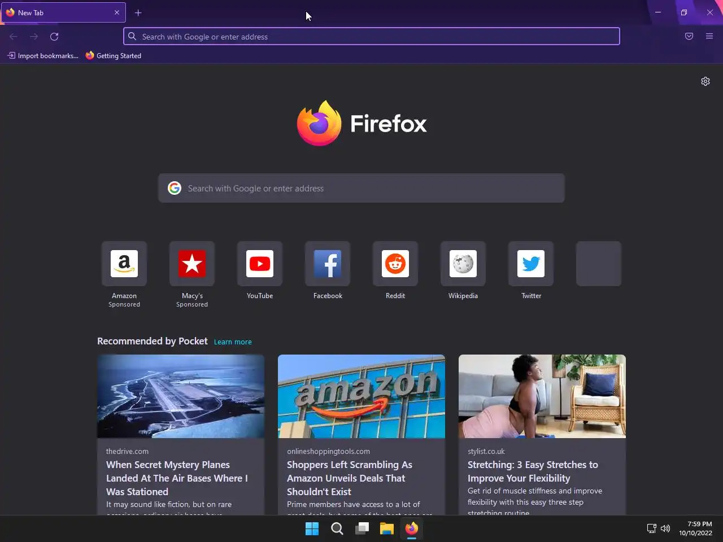
Task: Open the Amazon sponsored shortcut tile
Action: click(124, 264)
